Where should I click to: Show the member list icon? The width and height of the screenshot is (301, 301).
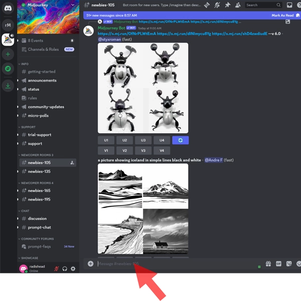[x=238, y=5]
